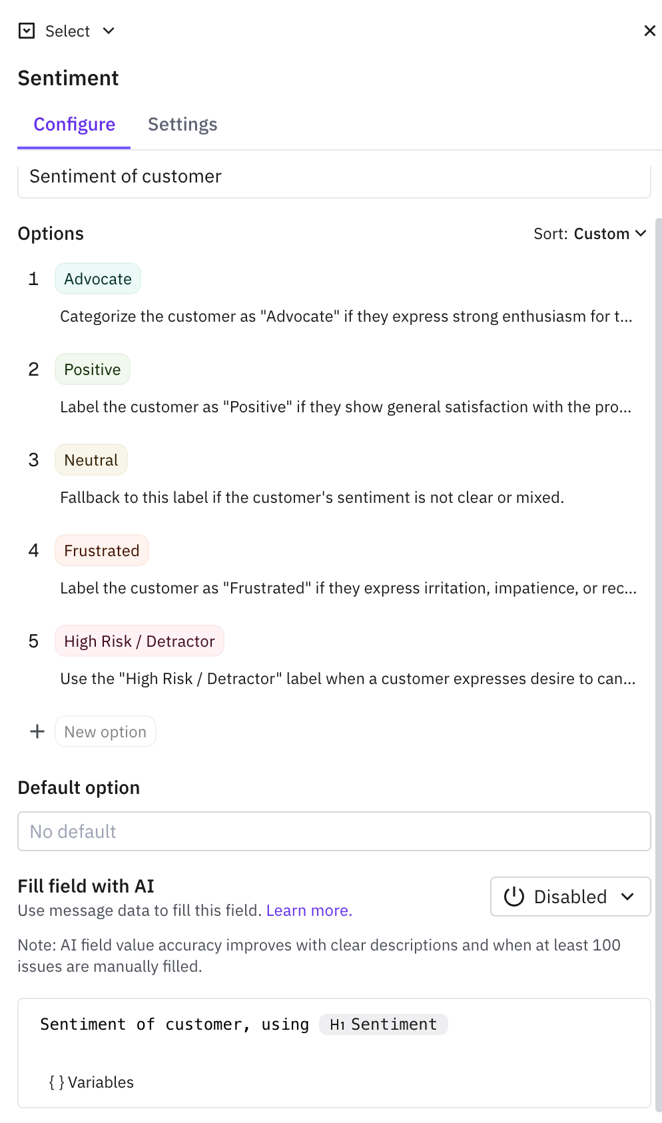Open the Sort Custom dropdown

[x=590, y=234]
